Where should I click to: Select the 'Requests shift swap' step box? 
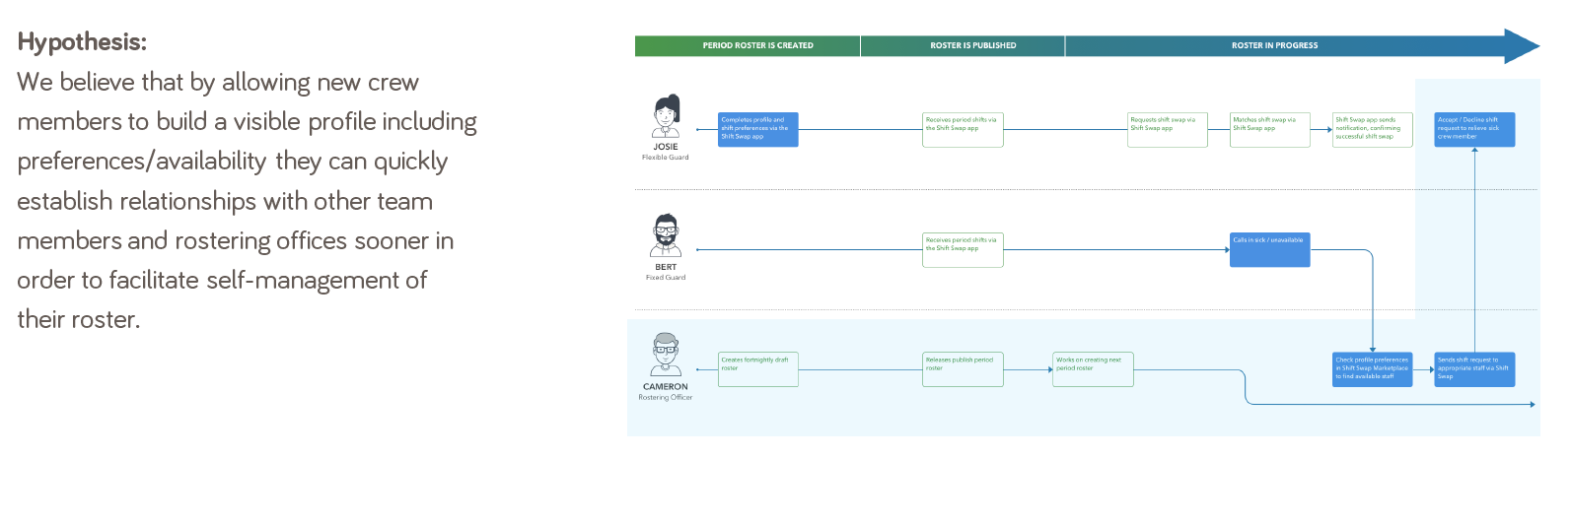click(1168, 129)
